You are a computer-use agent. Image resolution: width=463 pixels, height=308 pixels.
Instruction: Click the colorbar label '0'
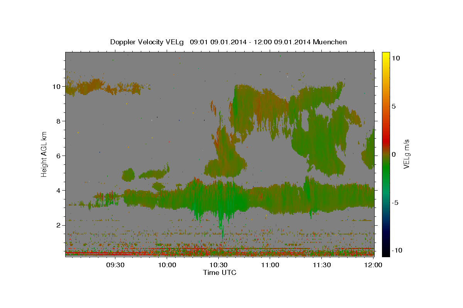(x=394, y=154)
